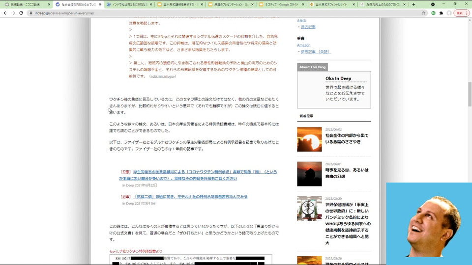Open the 過去記事 link under iHerb

(x=308, y=26)
